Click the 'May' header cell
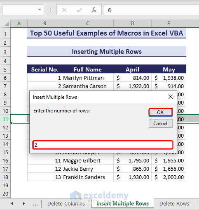 [x=169, y=69]
